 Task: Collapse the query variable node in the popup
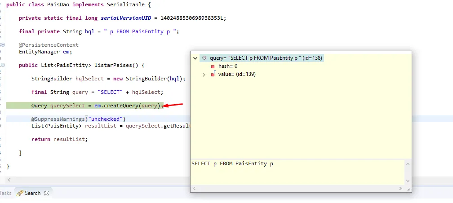coord(195,58)
